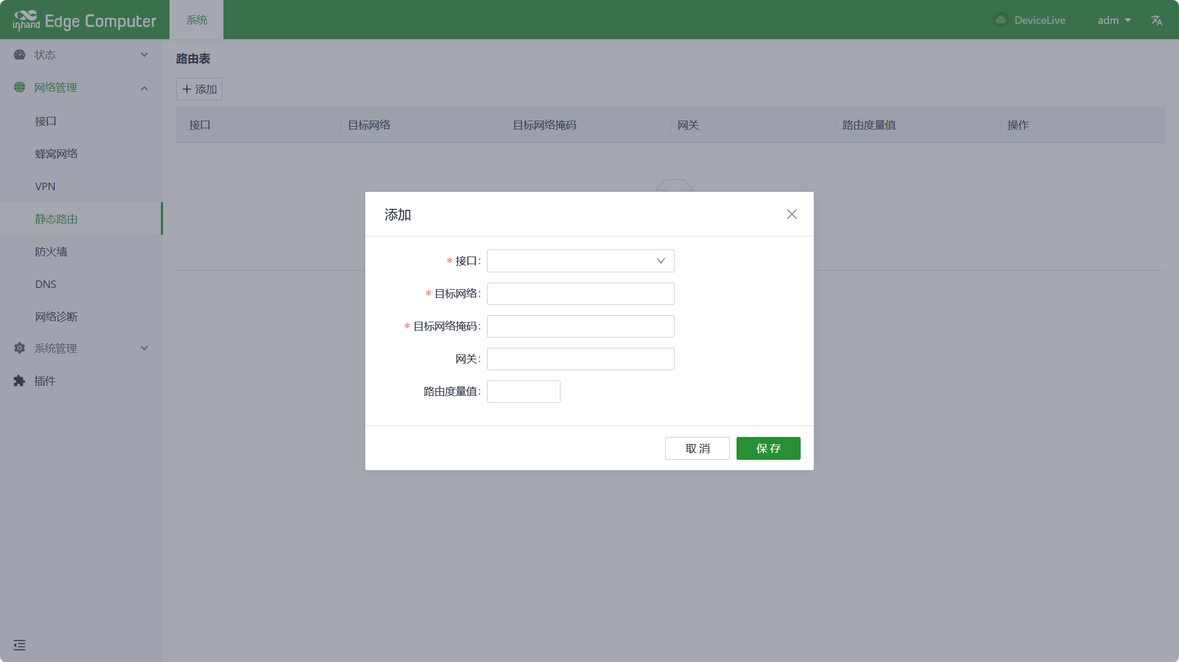
Task: Click the DeviceLive cloud icon
Action: click(1000, 20)
